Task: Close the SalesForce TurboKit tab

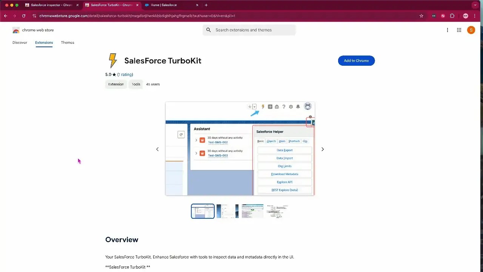Action: (137, 5)
